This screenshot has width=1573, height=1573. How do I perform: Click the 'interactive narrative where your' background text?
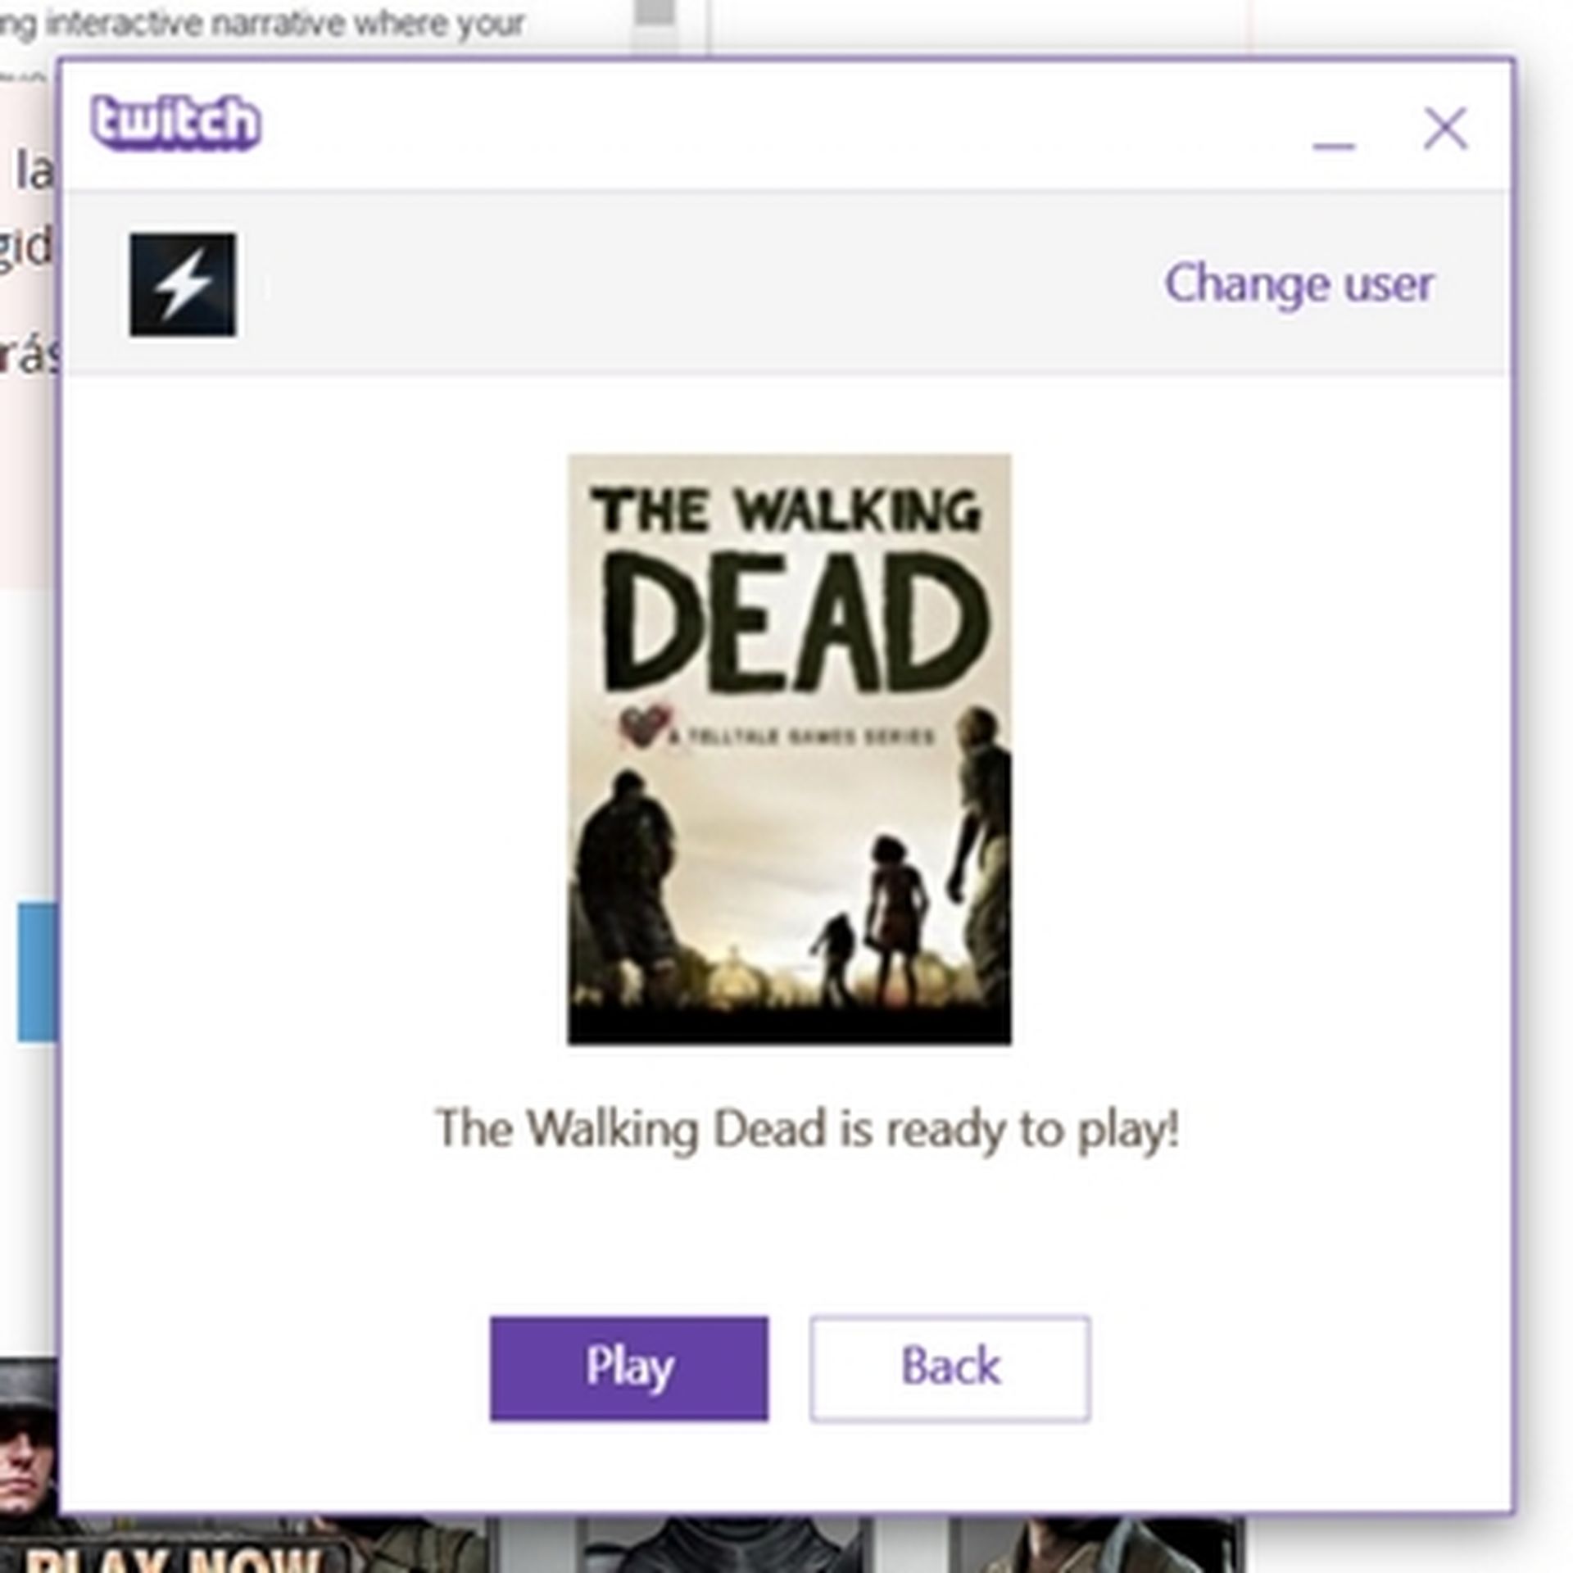(286, 24)
